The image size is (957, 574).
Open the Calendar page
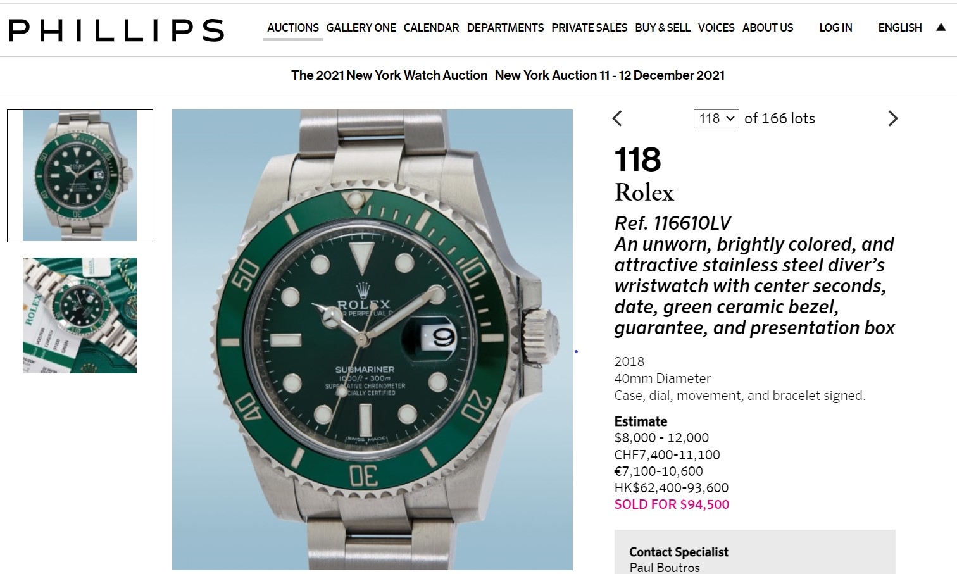click(x=431, y=28)
